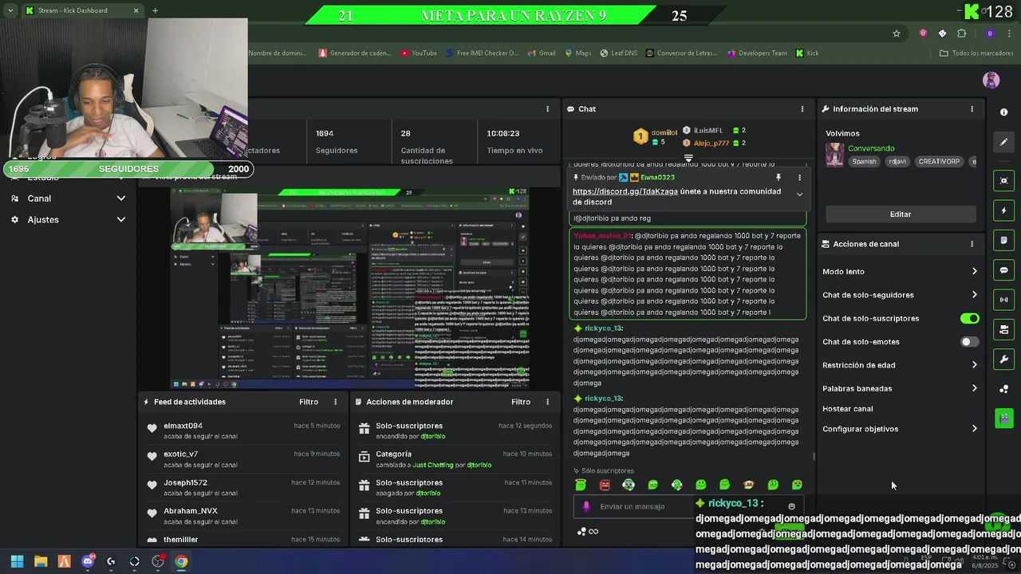Viewport: 1021px width, 574px height.
Task: Click the Spanish stream tag
Action: click(x=864, y=161)
